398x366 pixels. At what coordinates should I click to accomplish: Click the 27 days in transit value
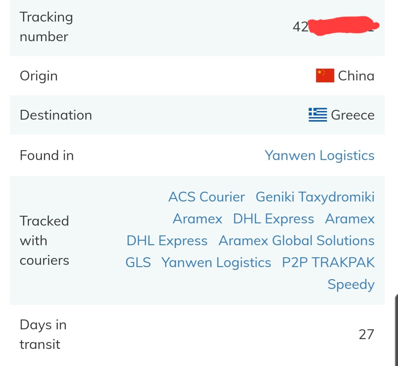[x=367, y=334]
